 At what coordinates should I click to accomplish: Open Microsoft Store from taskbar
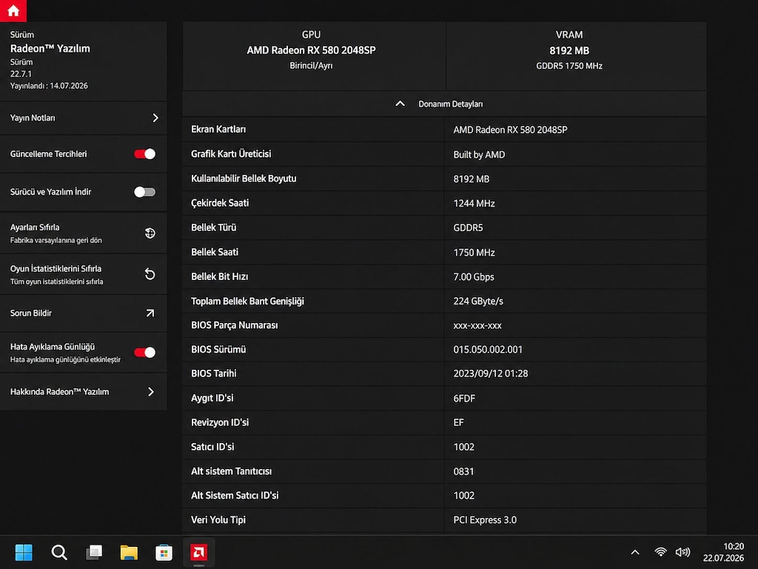pos(164,552)
